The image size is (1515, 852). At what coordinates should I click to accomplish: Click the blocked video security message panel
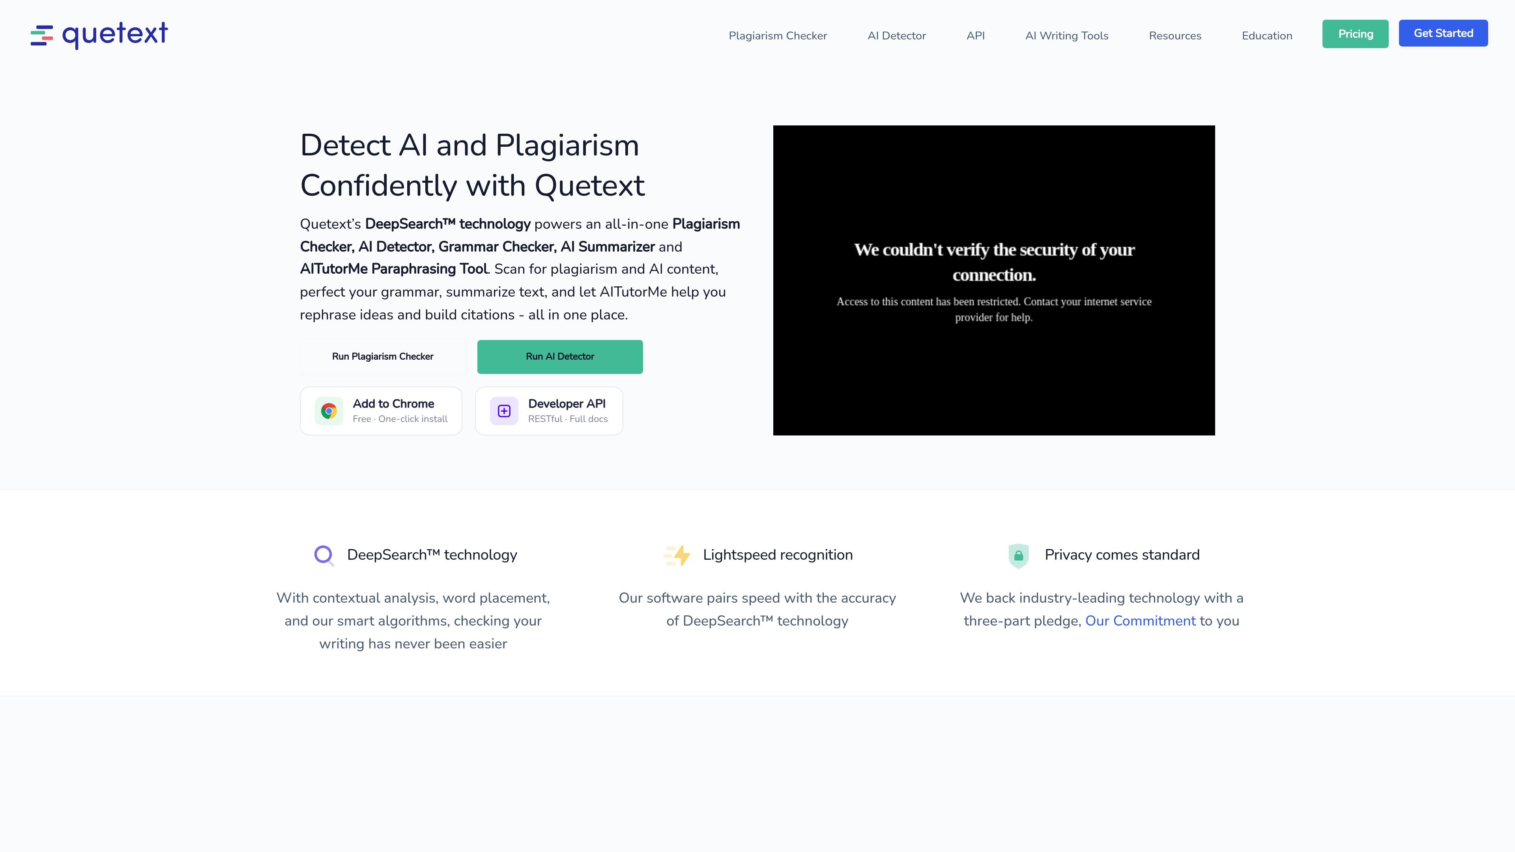[994, 280]
